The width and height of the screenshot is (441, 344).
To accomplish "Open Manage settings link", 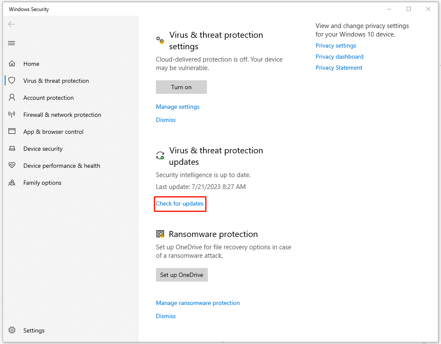I will 178,107.
